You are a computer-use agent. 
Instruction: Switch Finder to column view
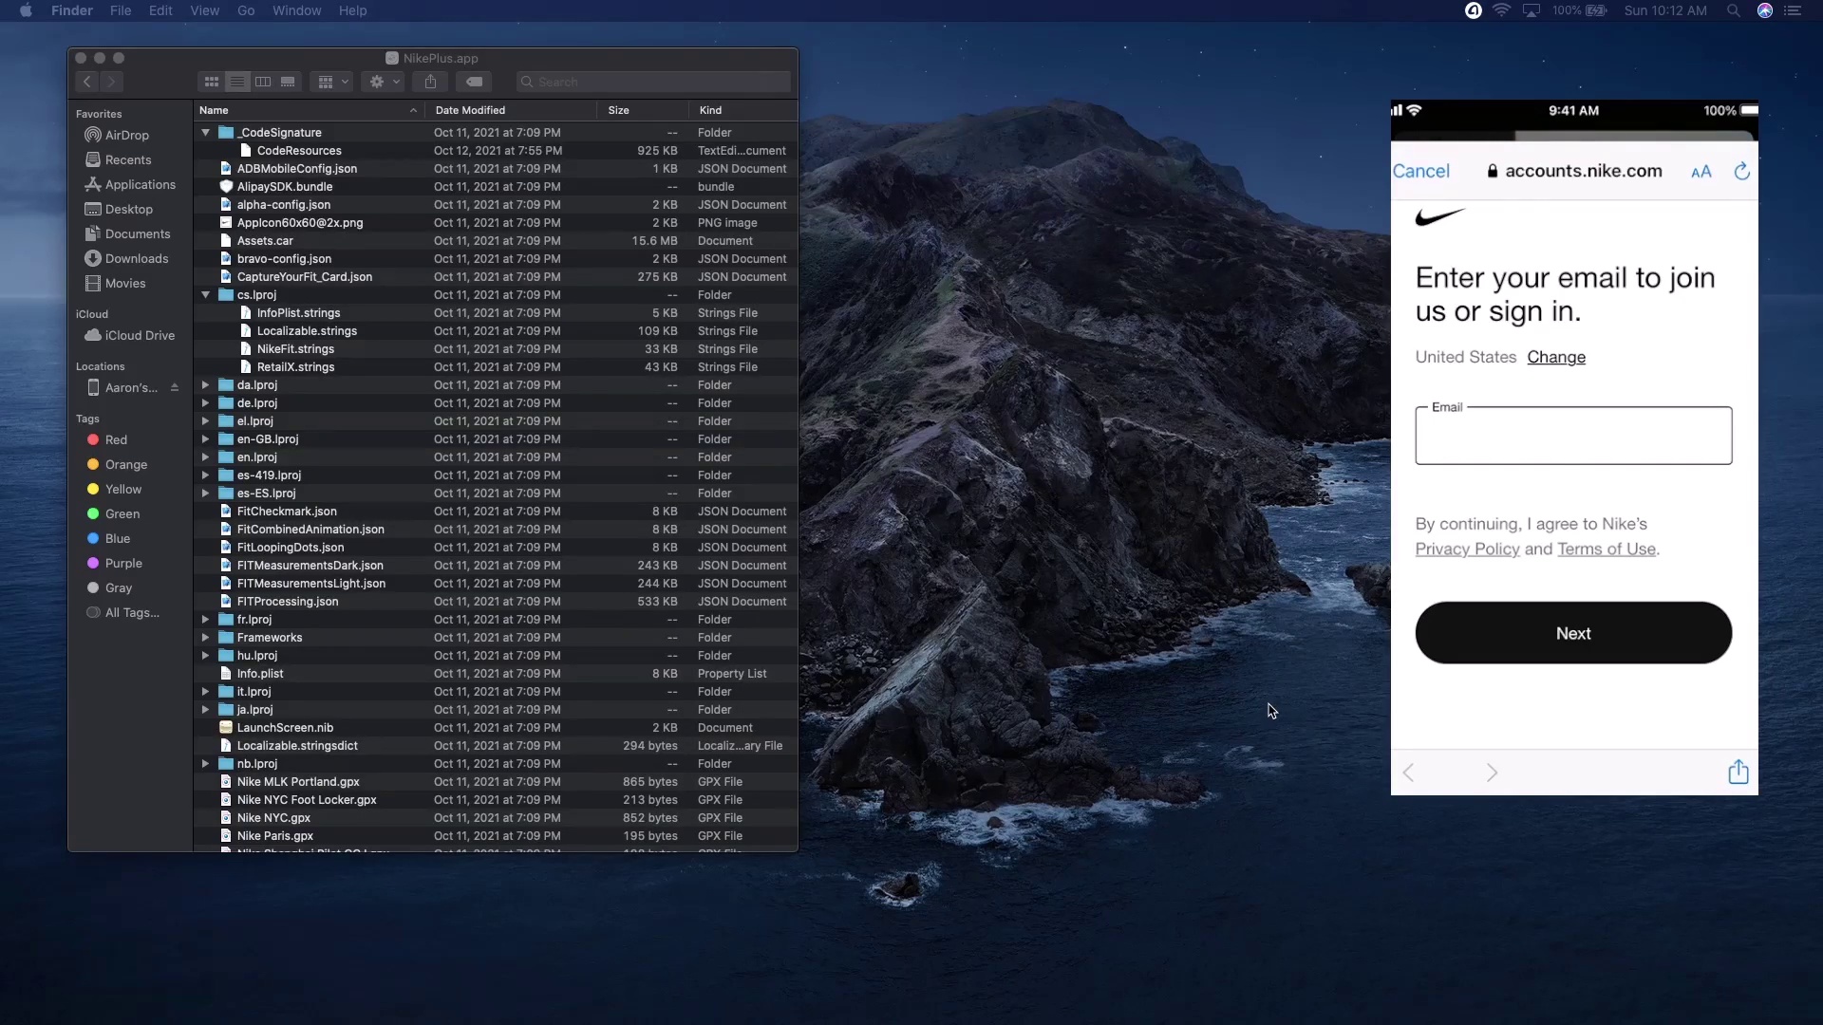[263, 82]
